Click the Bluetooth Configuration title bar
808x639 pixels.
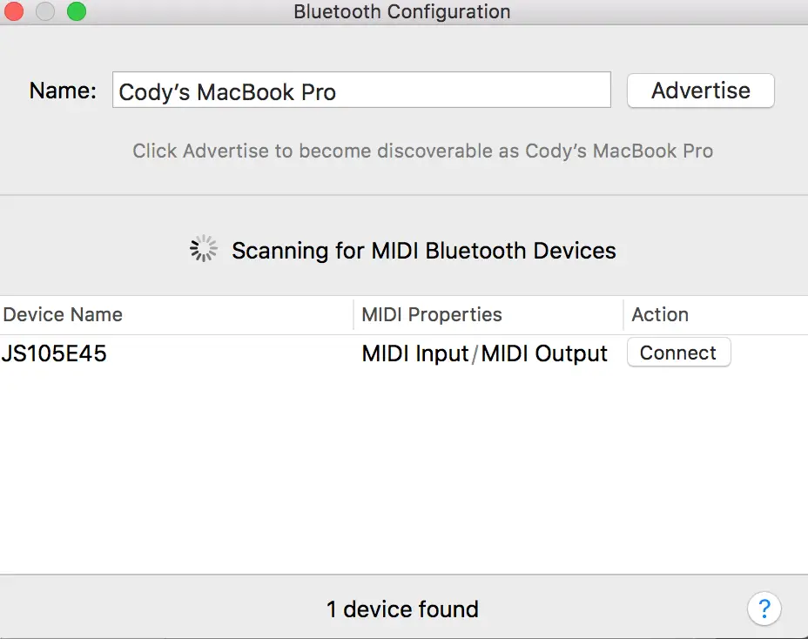click(x=402, y=11)
